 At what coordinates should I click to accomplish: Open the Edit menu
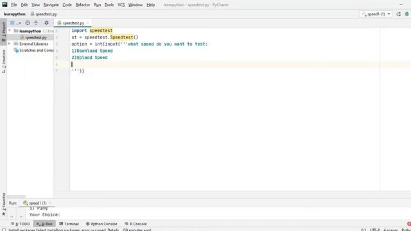coord(24,4)
